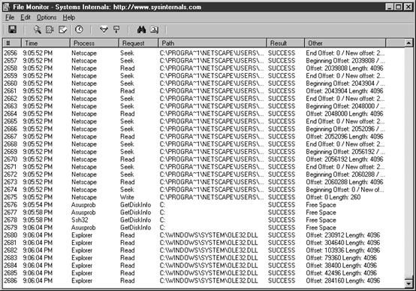Select 'Offset: 2043904 Length: 4096' entry

[345, 91]
